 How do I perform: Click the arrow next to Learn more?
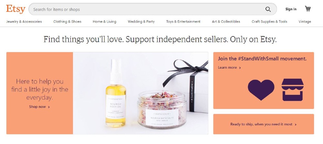[x=240, y=68]
